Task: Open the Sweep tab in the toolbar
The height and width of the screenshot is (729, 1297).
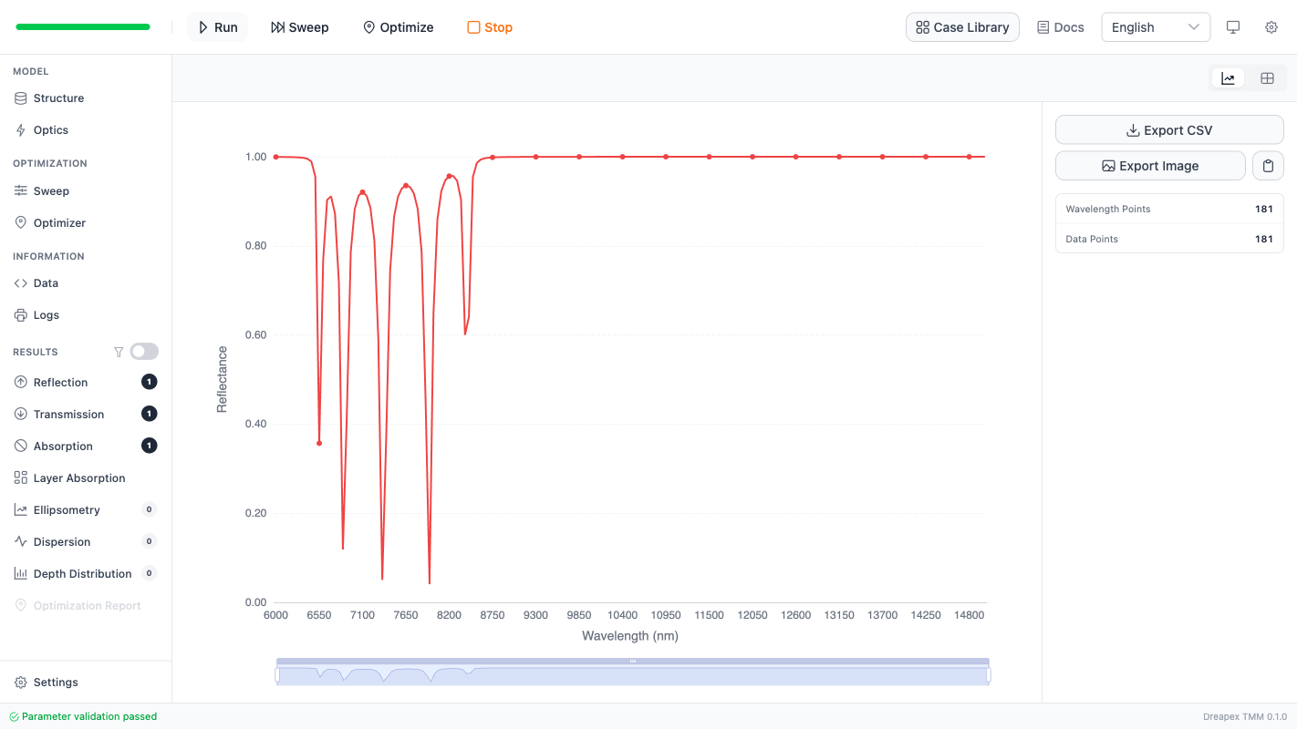Action: point(300,27)
